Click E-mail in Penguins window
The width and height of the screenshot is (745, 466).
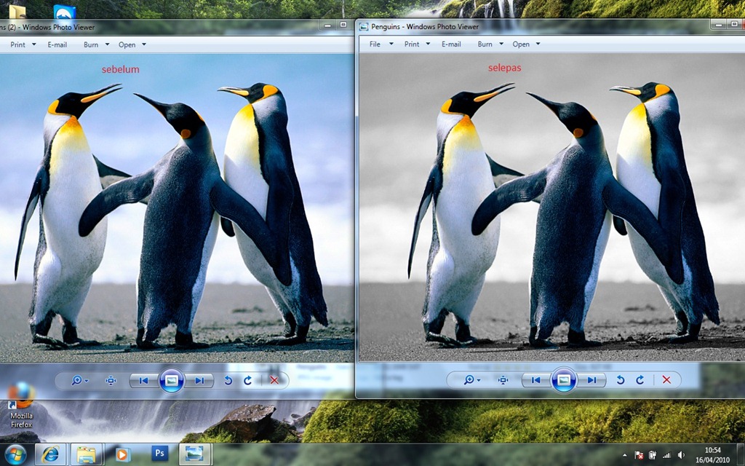click(451, 44)
